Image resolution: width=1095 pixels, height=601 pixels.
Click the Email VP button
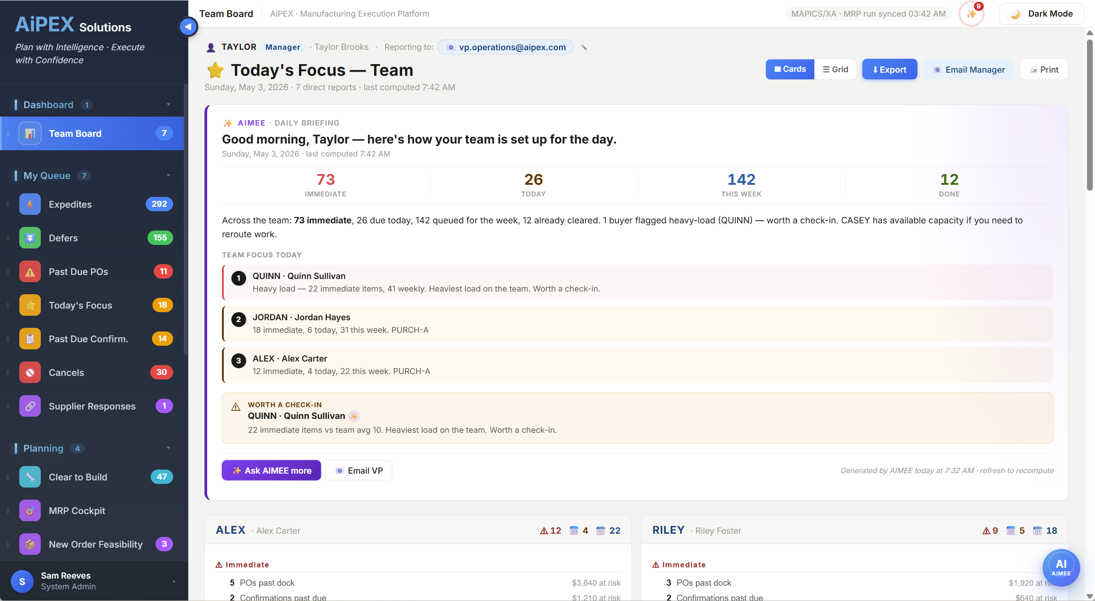(x=359, y=470)
